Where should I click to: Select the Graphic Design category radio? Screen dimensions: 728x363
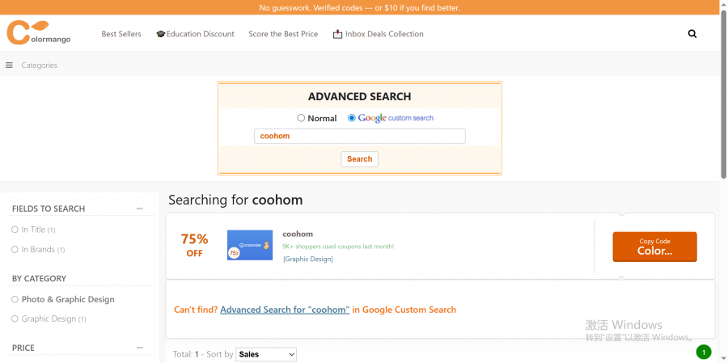tap(15, 319)
